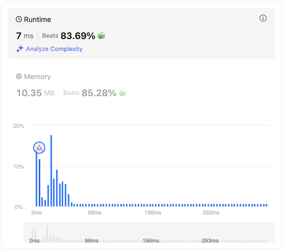Click the circled avatar marker on the chart
This screenshot has width=284, height=251.
click(x=39, y=148)
